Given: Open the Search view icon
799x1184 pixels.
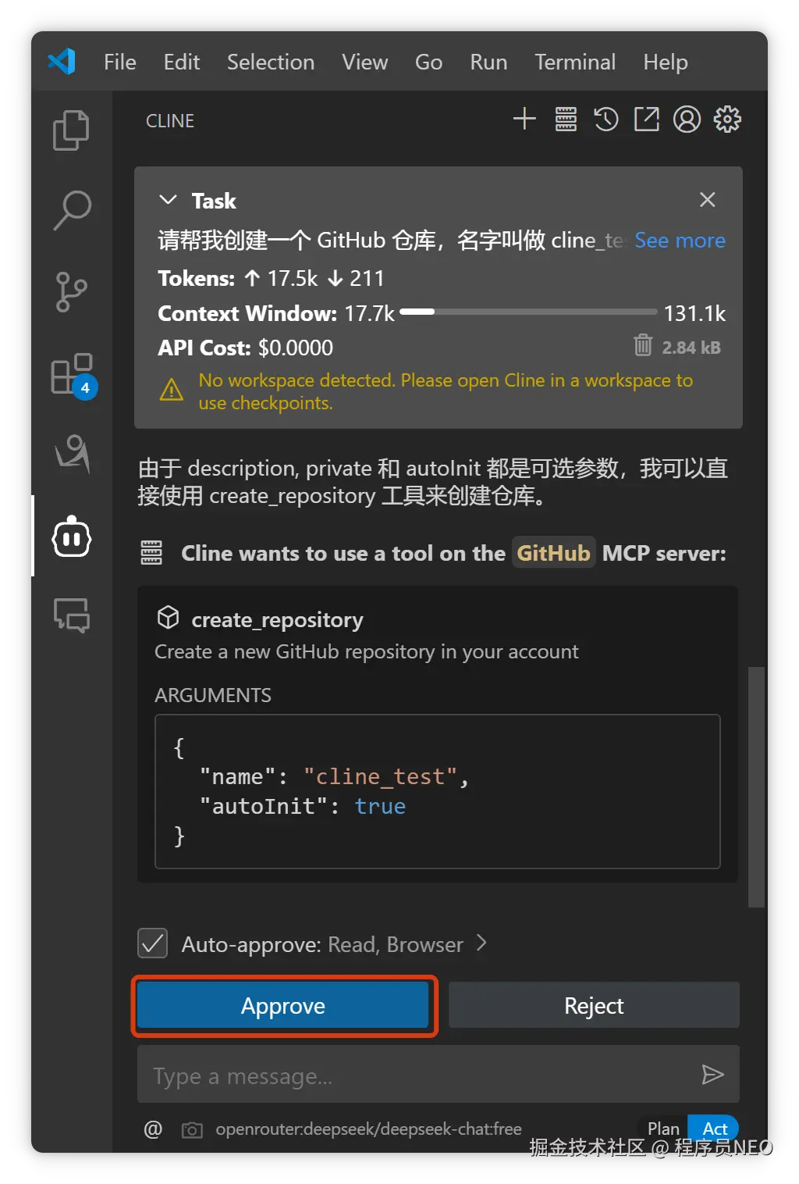Looking at the screenshot, I should pyautogui.click(x=72, y=210).
